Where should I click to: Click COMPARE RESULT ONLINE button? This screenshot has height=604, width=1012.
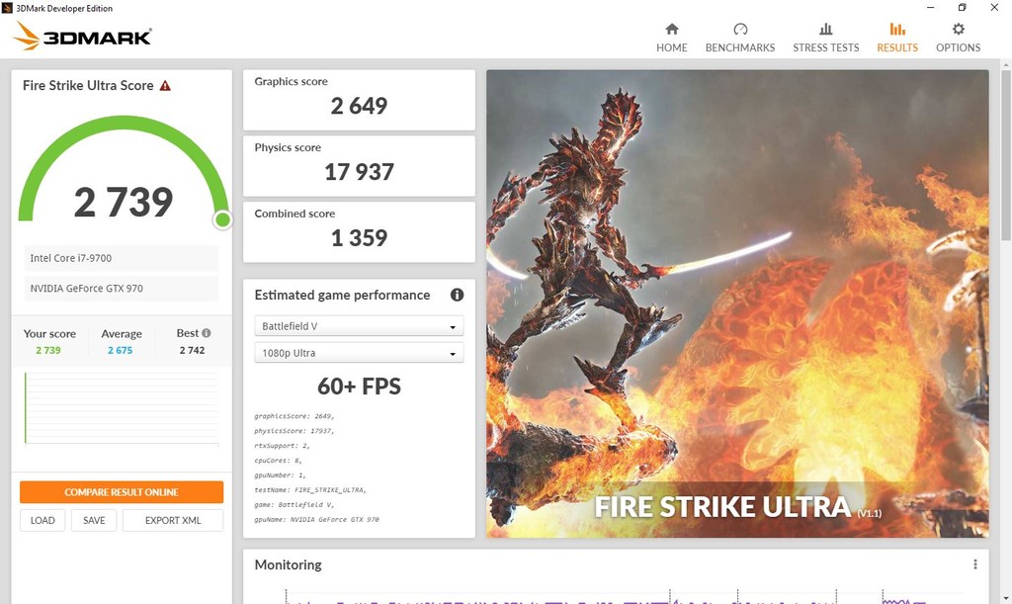[122, 491]
